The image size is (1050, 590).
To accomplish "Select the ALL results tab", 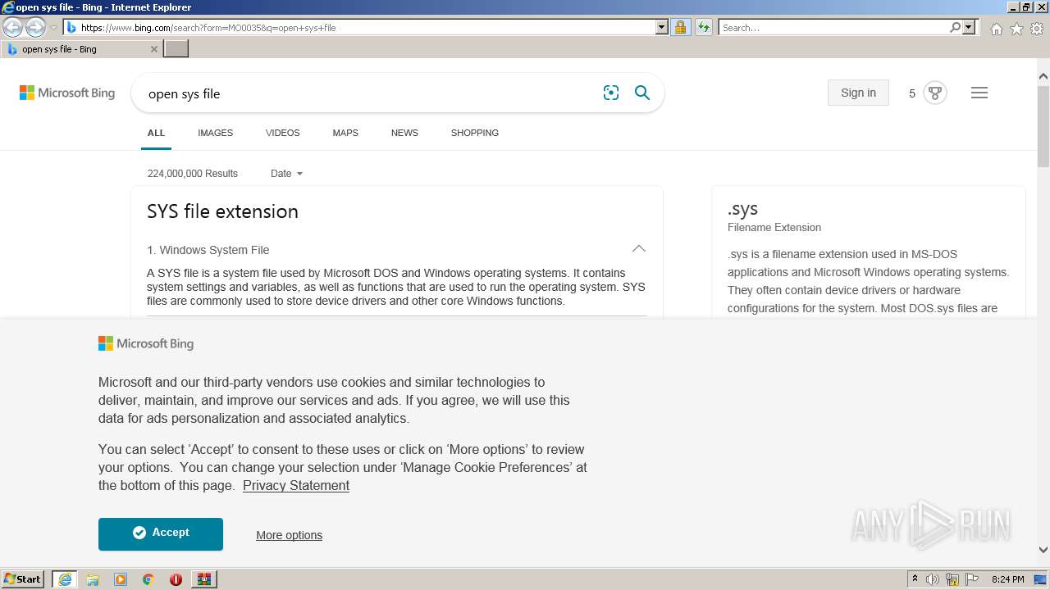I will coord(156,133).
